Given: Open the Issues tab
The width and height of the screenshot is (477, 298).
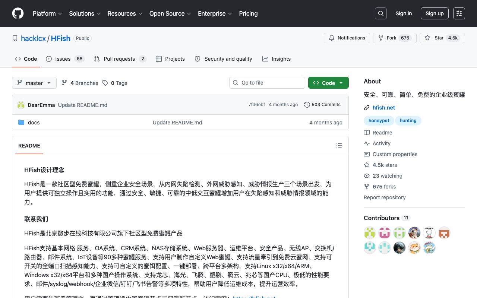Looking at the screenshot, I should tap(65, 59).
